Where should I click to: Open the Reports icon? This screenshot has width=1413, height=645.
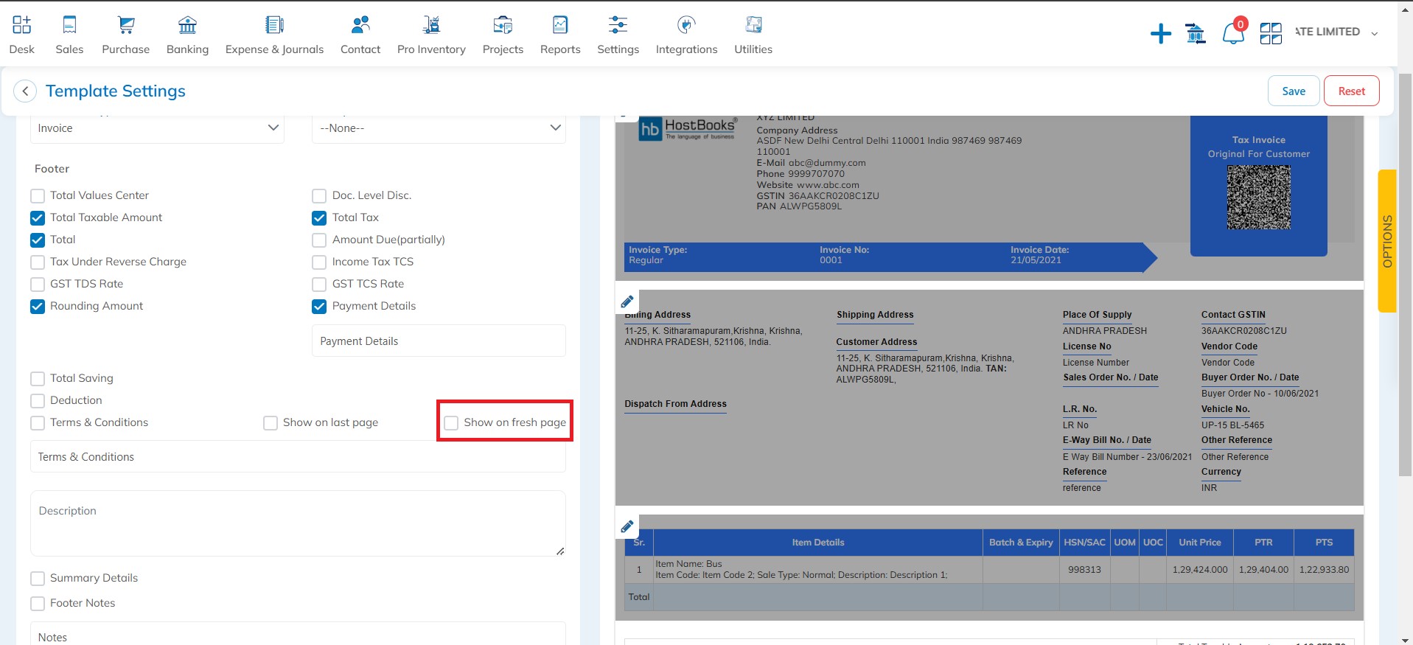pyautogui.click(x=560, y=25)
